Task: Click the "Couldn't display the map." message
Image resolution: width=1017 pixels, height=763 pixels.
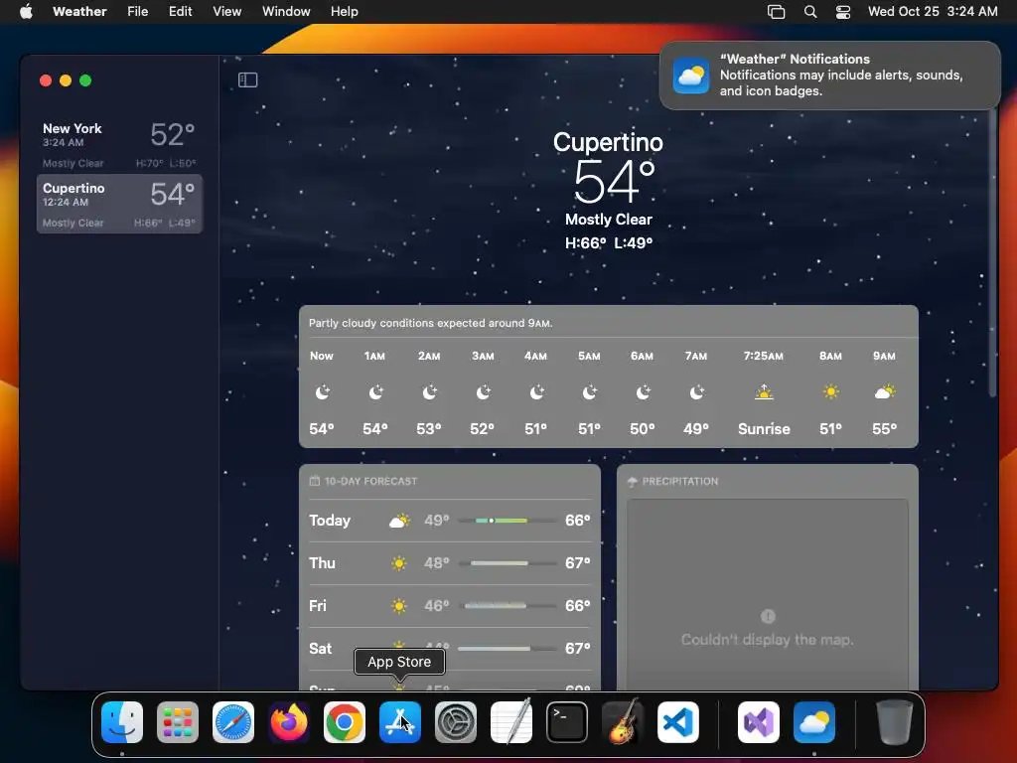Action: click(x=768, y=640)
